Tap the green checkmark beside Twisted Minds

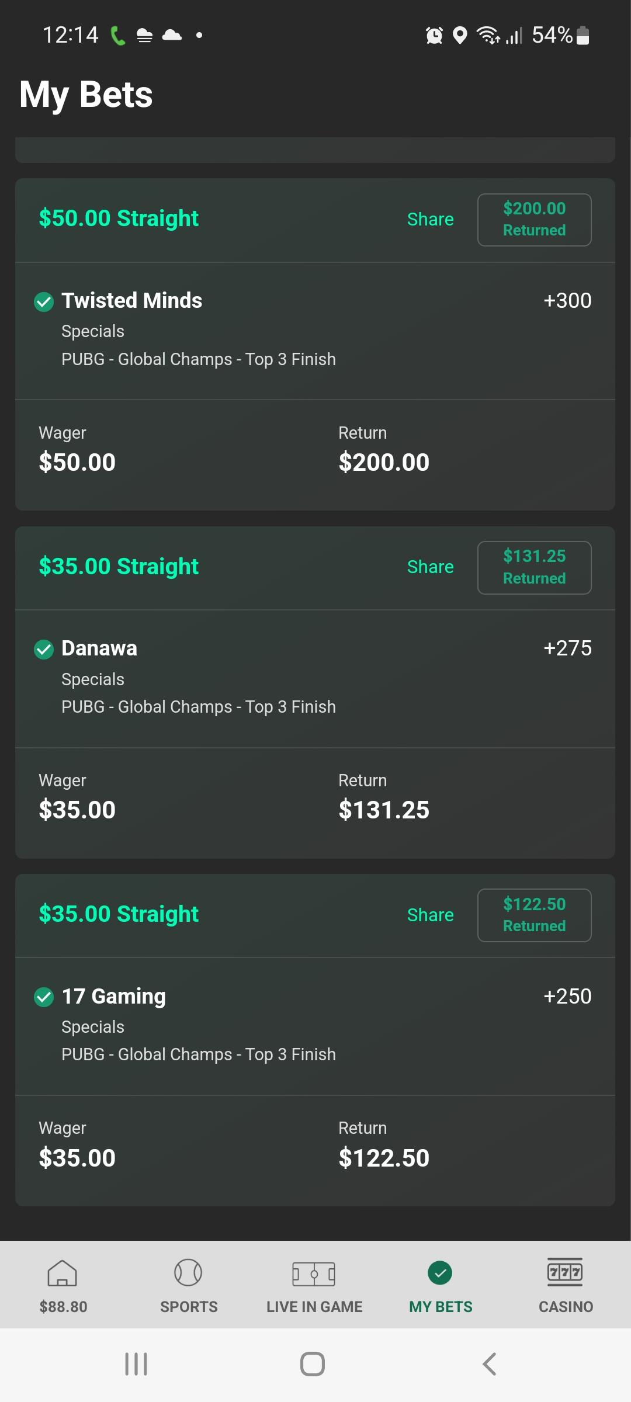coord(44,301)
